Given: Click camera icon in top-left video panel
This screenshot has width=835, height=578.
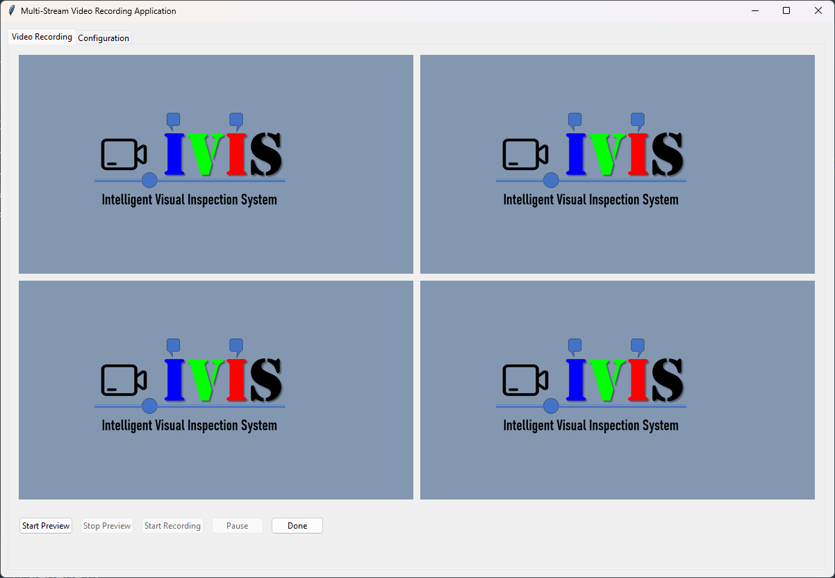Looking at the screenshot, I should tap(124, 154).
